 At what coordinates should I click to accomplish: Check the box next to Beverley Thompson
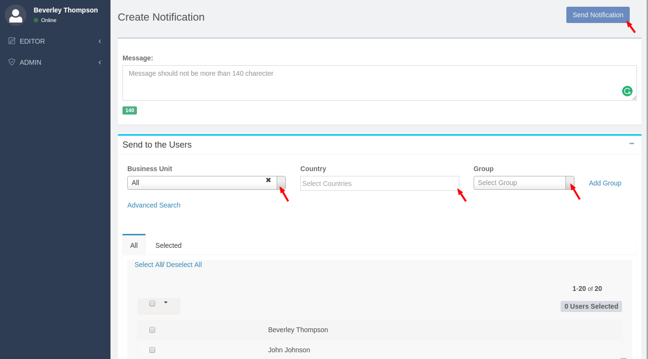(152, 330)
